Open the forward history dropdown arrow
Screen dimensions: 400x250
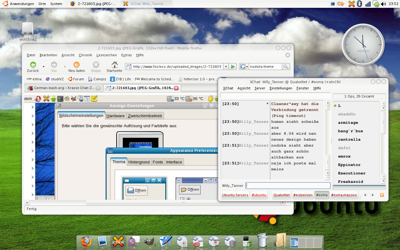pos(65,67)
